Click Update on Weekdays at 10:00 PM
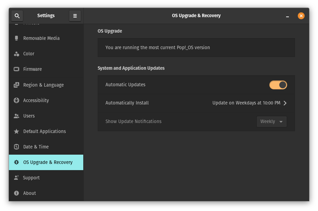 click(246, 103)
